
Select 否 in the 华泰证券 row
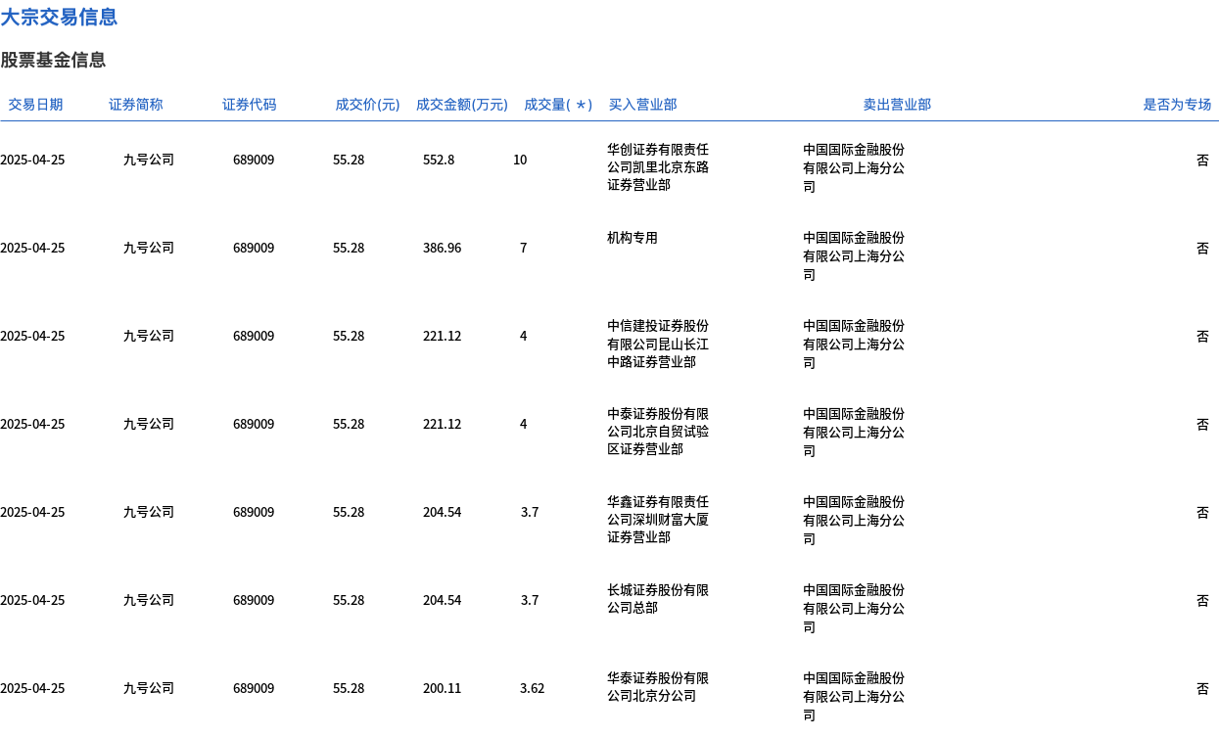(x=1202, y=688)
